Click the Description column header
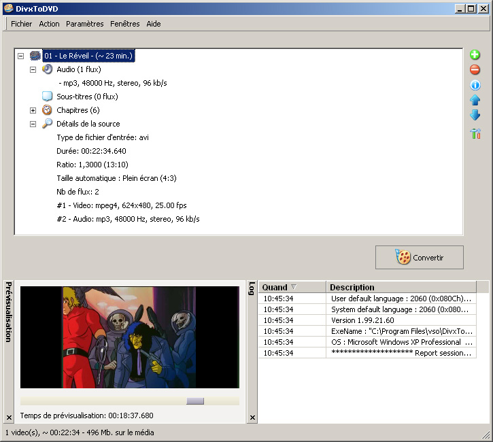Image resolution: width=493 pixels, height=442 pixels. (401, 287)
